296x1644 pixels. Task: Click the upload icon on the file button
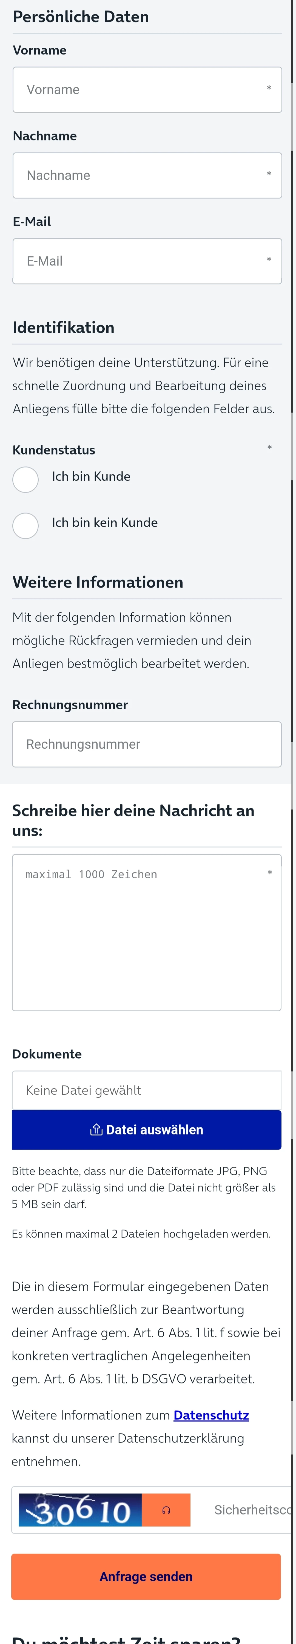[x=96, y=1130]
